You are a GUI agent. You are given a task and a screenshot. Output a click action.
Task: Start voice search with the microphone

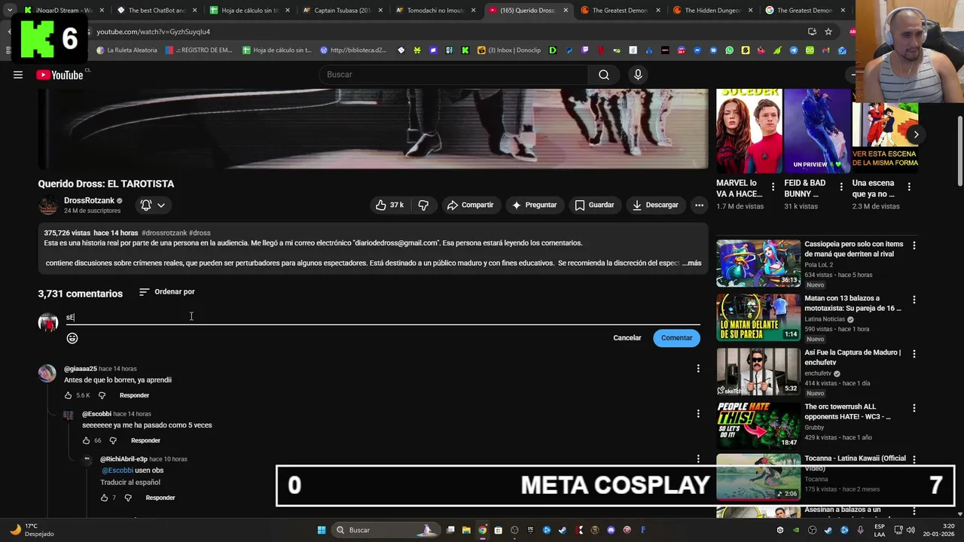point(638,75)
